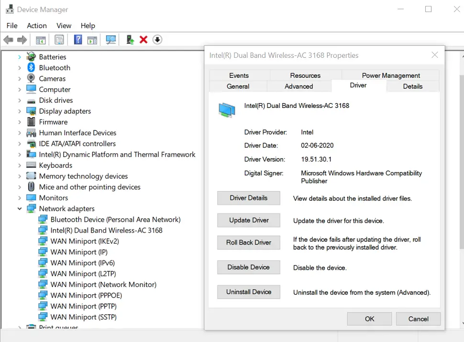Click the Roll Back Driver button
This screenshot has width=464, height=342.
pos(249,242)
